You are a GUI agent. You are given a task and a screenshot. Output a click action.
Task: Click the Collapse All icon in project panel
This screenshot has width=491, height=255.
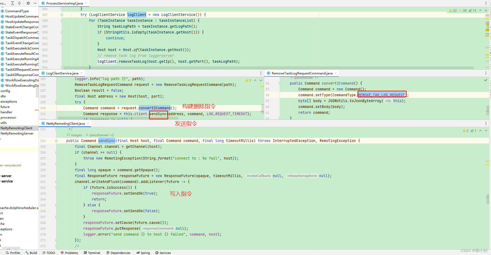click(19, 3)
